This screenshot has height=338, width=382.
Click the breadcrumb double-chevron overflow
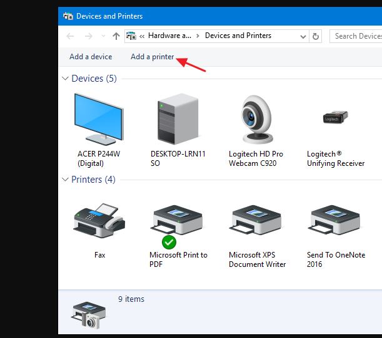tap(142, 36)
